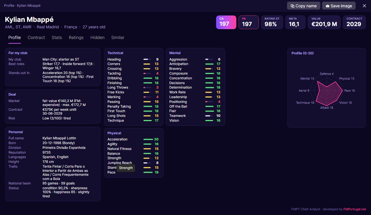Open the Contract tab
The height and width of the screenshot is (215, 371).
(36, 38)
